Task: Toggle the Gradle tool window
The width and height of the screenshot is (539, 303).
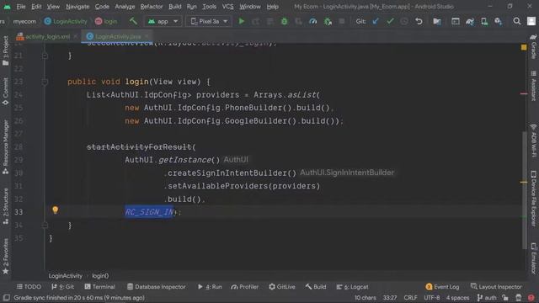Action: [533, 47]
